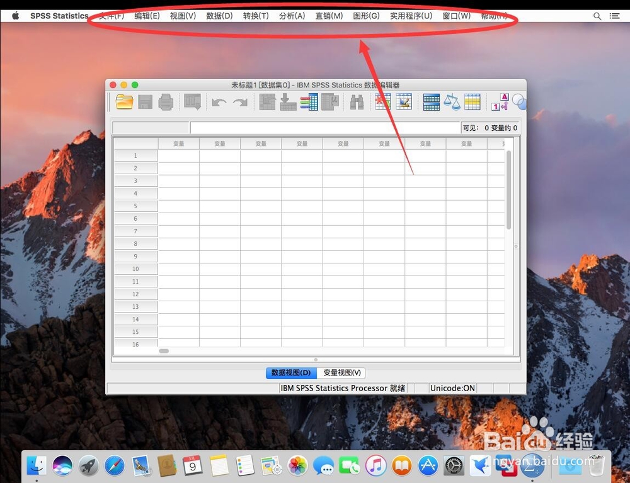Open Notification Center from the menu bar
Screen dimensions: 630x483
(614, 16)
